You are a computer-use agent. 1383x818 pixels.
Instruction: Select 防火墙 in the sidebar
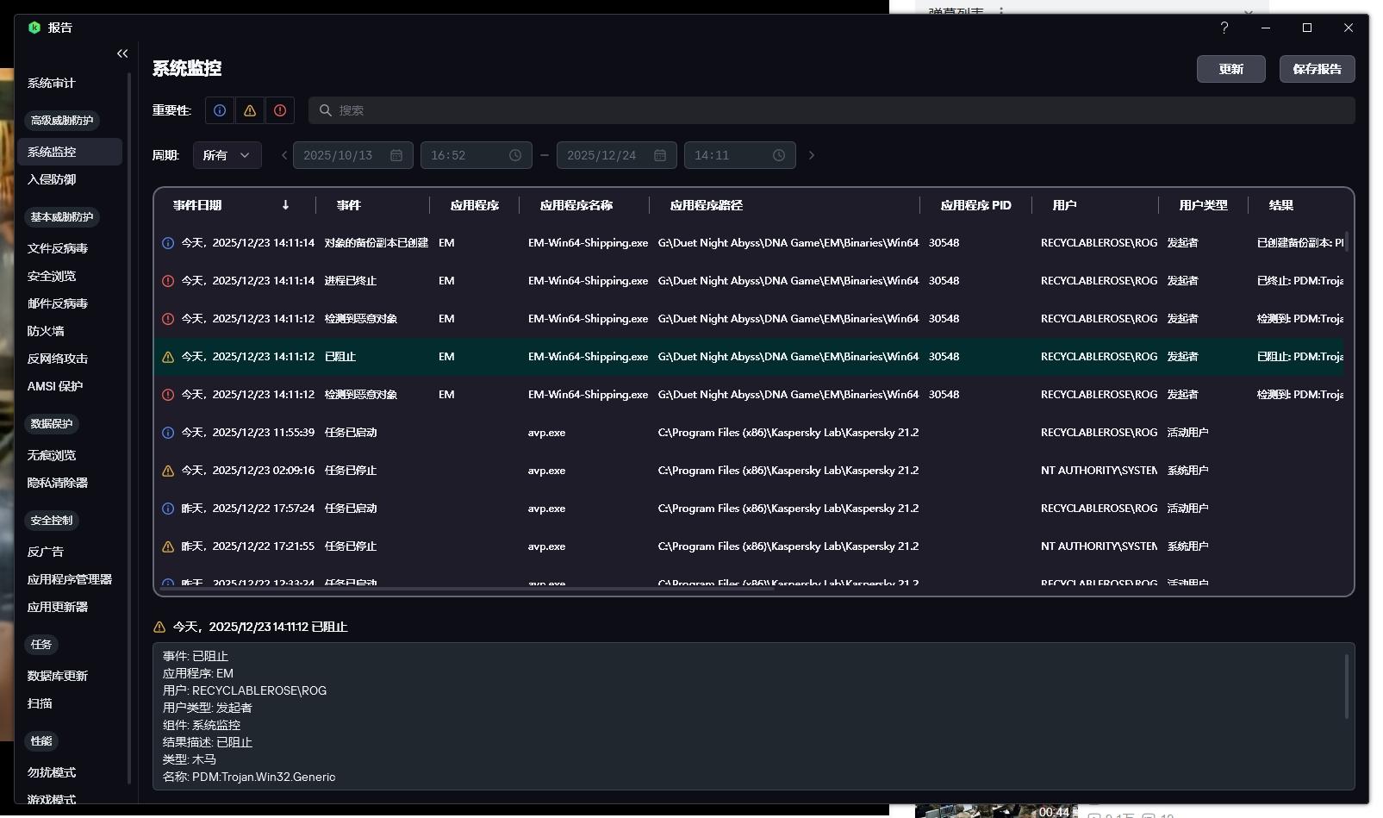click(x=46, y=331)
